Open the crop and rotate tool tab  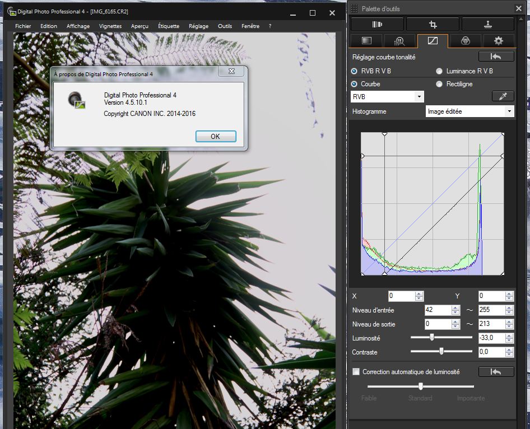point(433,24)
